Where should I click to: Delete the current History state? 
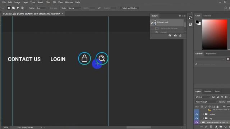pyautogui.click(x=180, y=35)
